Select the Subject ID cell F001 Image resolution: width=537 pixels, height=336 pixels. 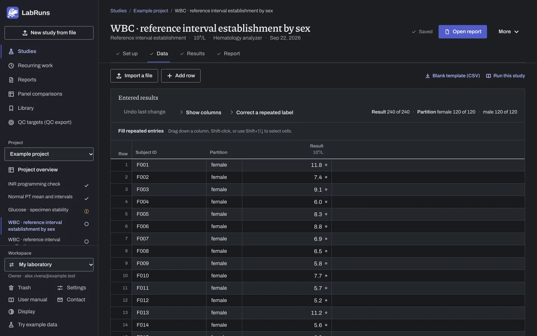[x=170, y=165]
